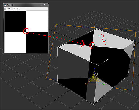139x110 pixels.
Task: Click the black top-left checker square in preview
Action: pos(15,21)
